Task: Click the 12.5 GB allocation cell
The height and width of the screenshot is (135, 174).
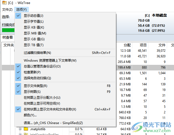Action: click(125, 51)
